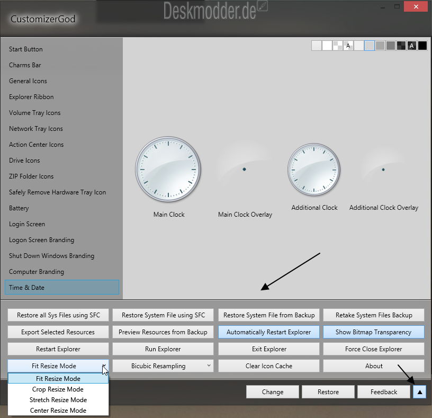Select the Additional Clock Overlay image
The image size is (432, 418).
pyautogui.click(x=383, y=170)
